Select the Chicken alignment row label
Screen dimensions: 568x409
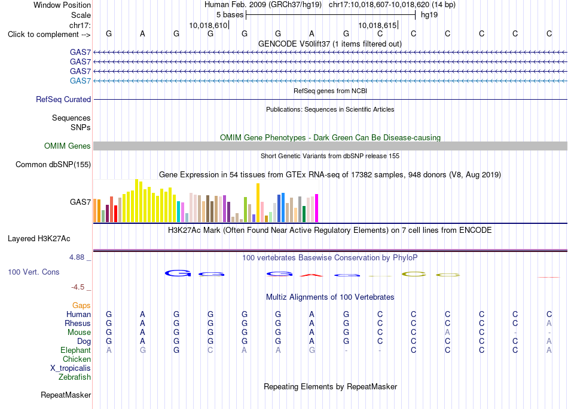pyautogui.click(x=77, y=359)
